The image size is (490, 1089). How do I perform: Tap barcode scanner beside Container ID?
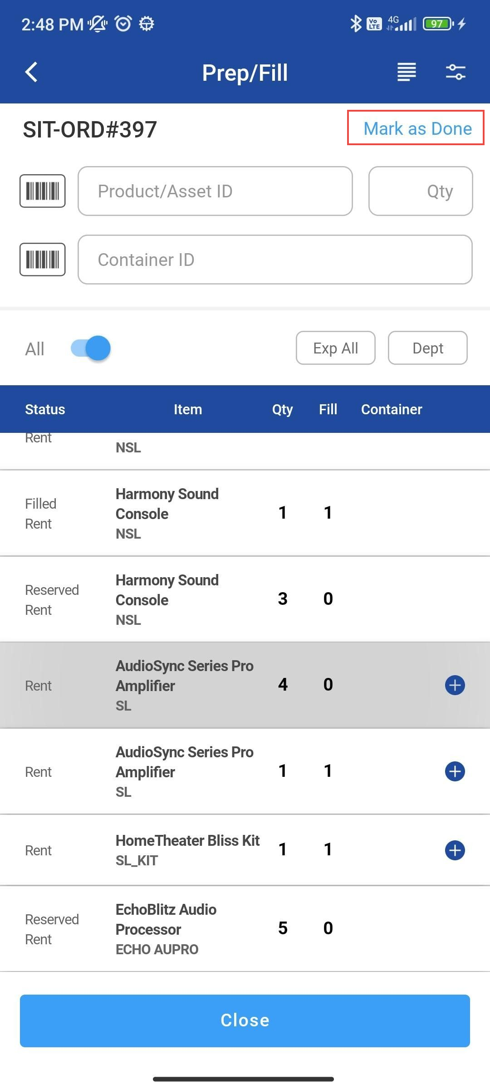click(x=43, y=260)
